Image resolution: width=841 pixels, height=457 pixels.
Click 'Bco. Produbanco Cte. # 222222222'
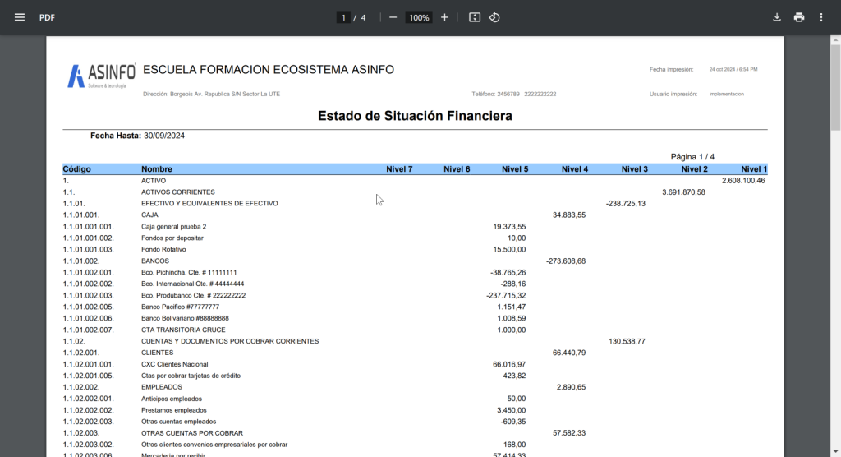[194, 295]
